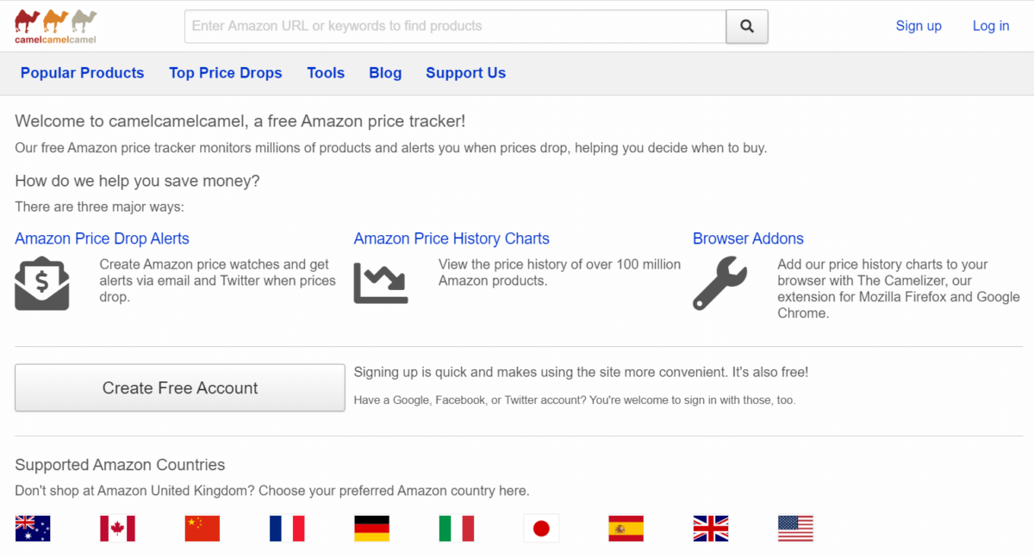The image size is (1034, 557).
Task: Pick the Italy flag for Amazon Italy
Action: point(456,529)
